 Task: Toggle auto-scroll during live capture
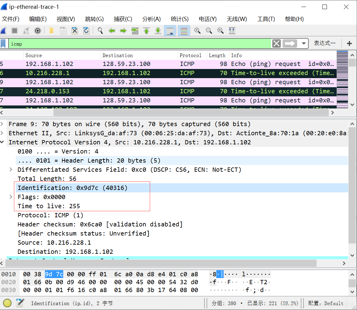pos(170,30)
